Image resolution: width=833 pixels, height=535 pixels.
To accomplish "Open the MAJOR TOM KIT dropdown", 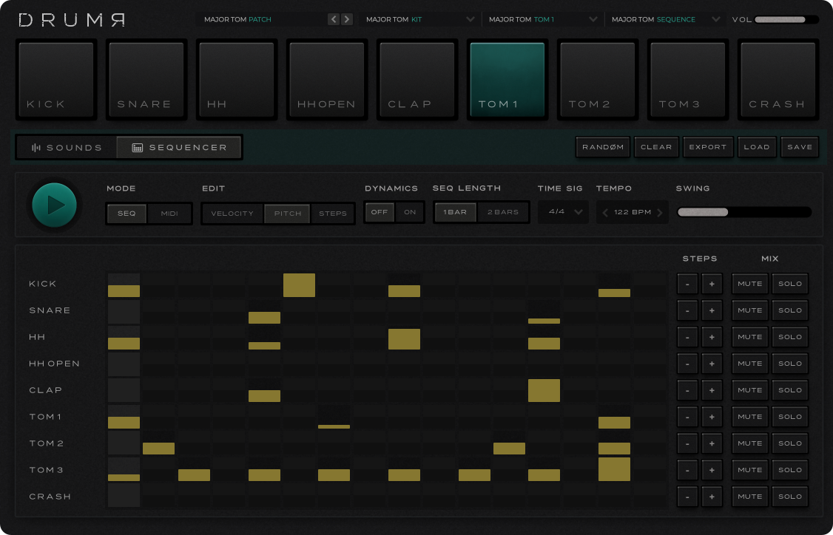I will pyautogui.click(x=419, y=19).
